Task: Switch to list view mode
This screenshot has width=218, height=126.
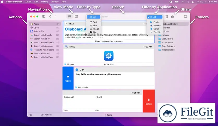Action: coord(70,16)
